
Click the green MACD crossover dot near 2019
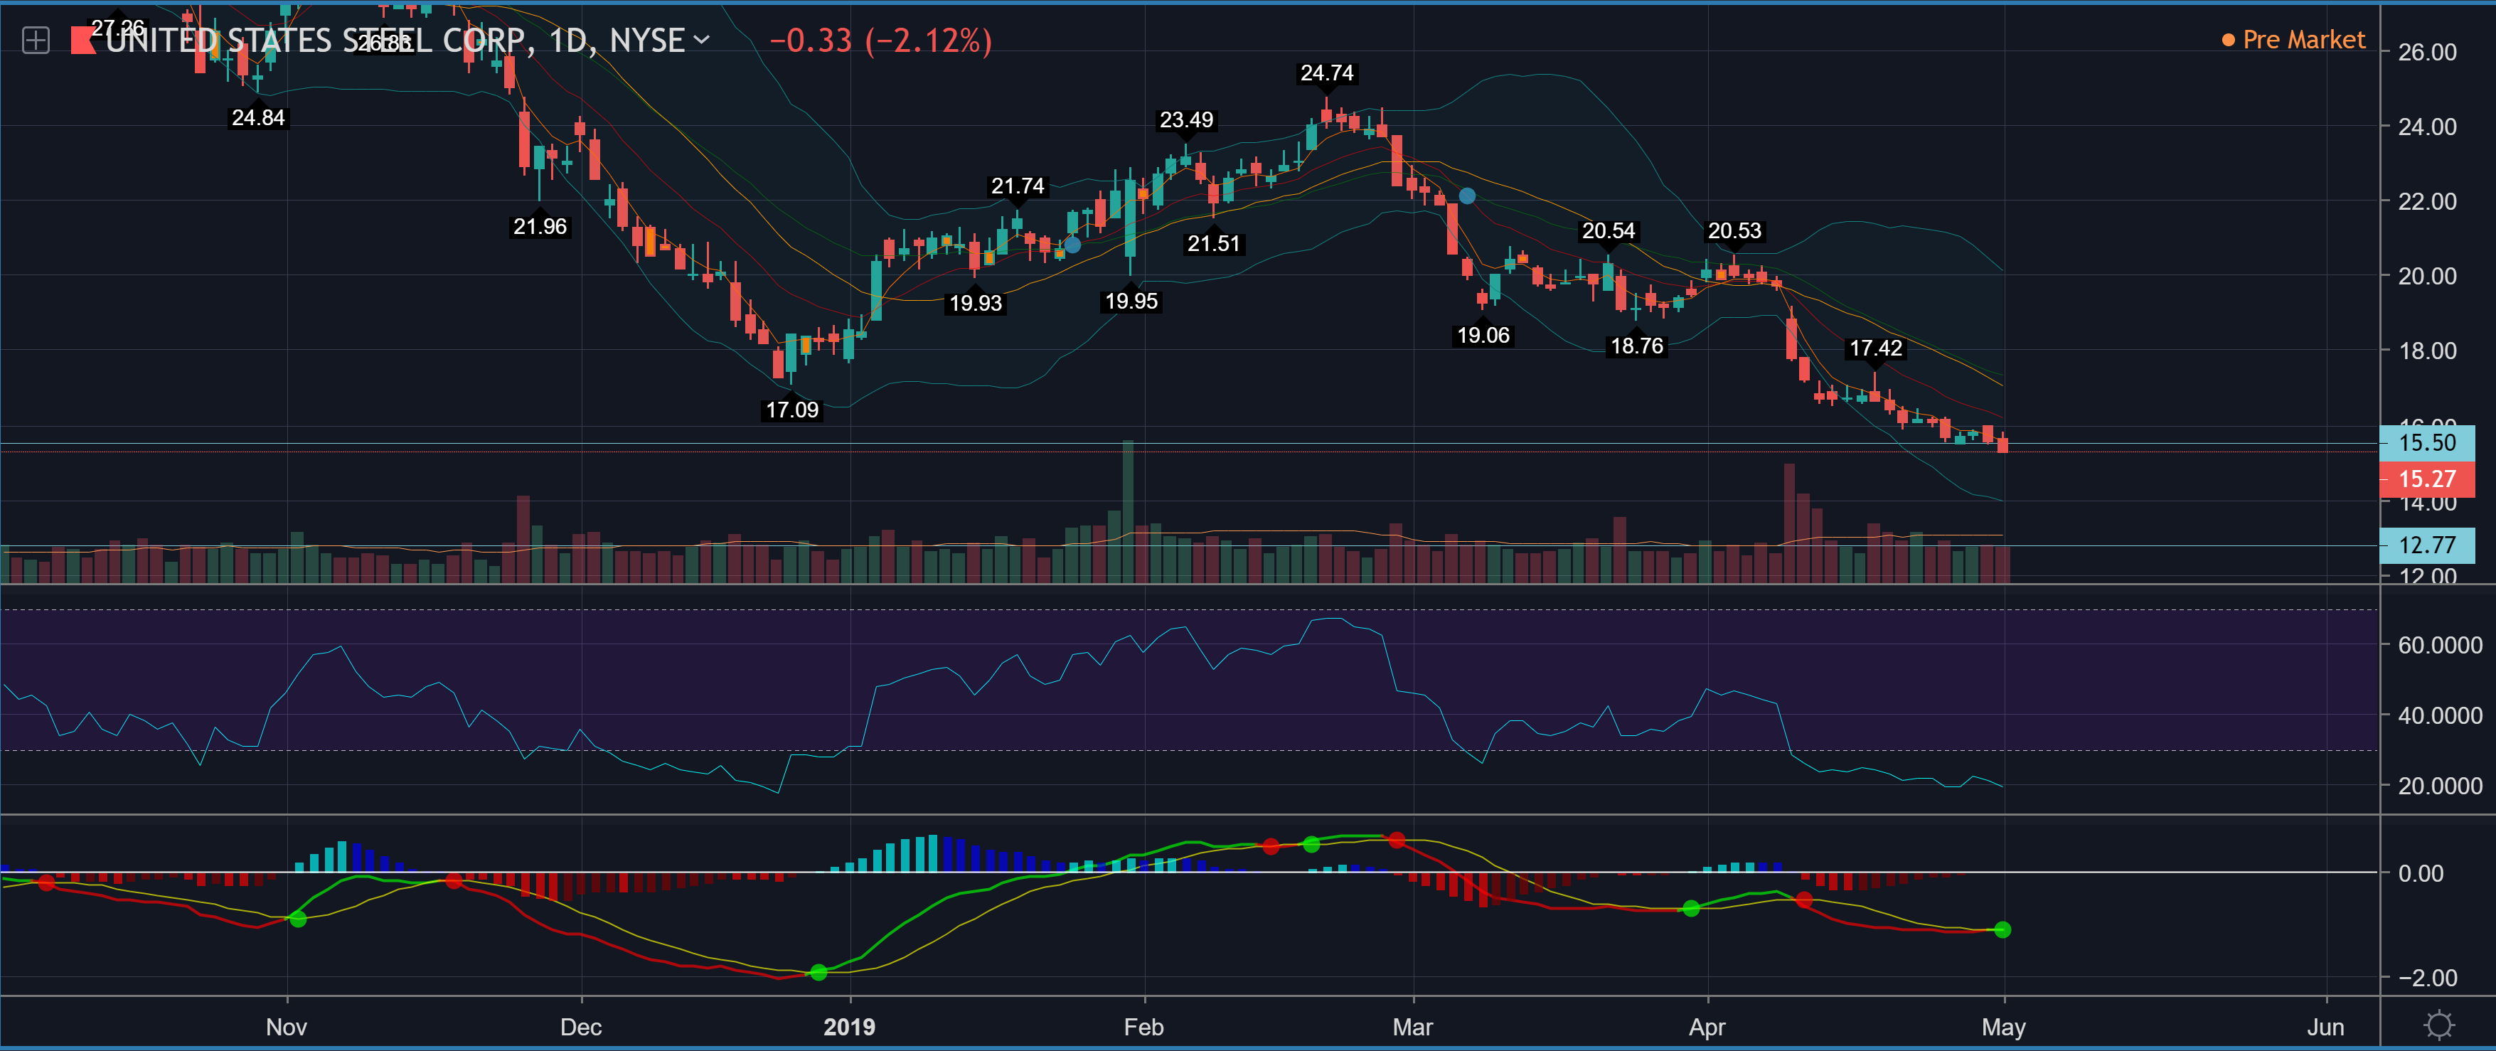click(818, 971)
